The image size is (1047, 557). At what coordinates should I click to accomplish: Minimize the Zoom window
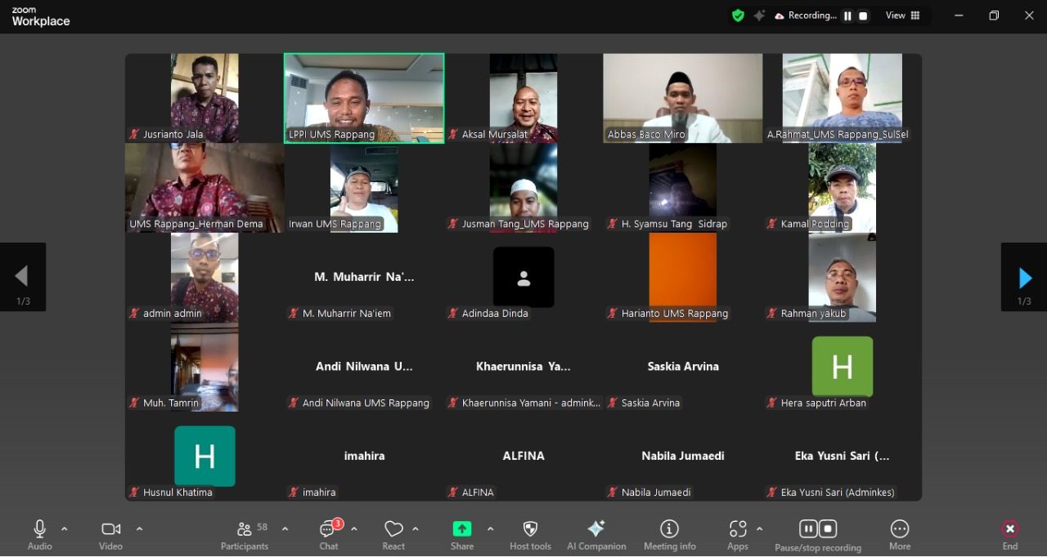(958, 16)
